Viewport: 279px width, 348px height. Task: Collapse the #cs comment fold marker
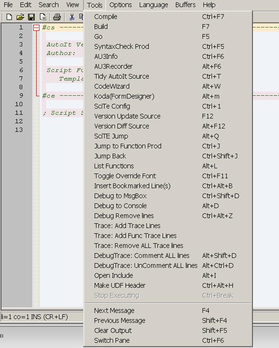[x=36, y=27]
